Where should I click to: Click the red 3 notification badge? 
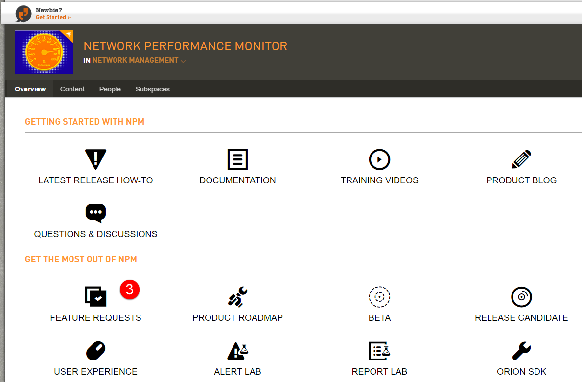pyautogui.click(x=130, y=290)
